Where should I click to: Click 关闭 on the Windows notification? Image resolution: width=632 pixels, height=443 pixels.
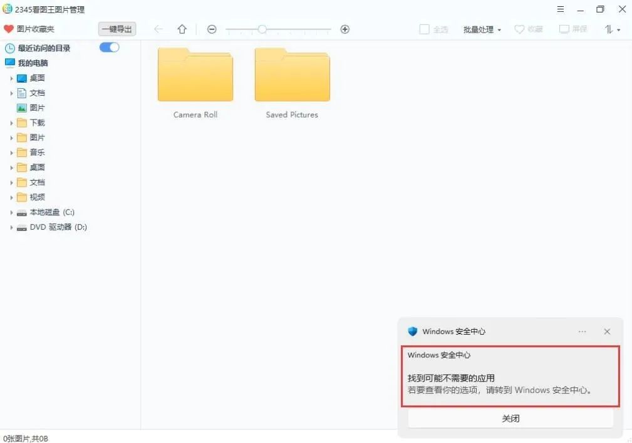[x=510, y=418]
